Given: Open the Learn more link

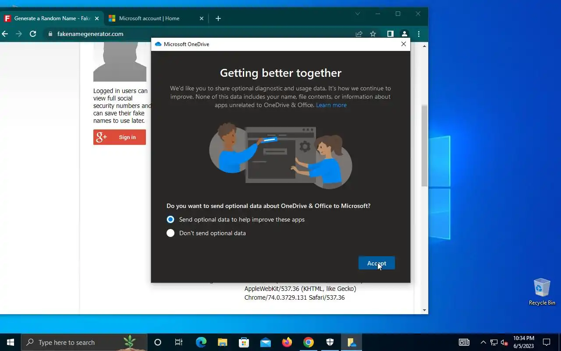Looking at the screenshot, I should [x=331, y=105].
